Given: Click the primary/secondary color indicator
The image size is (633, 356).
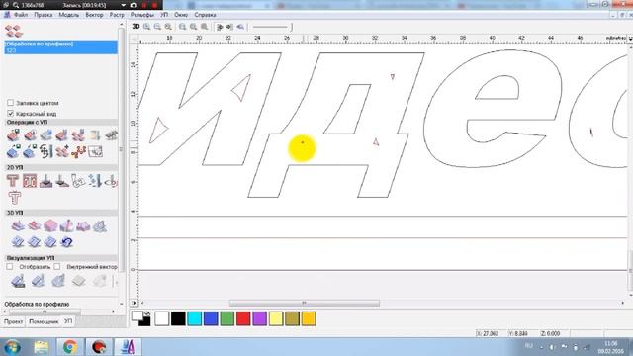Looking at the screenshot, I should point(140,318).
